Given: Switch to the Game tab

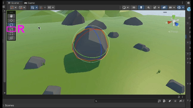Looking at the screenshot, I should [x=29, y=3].
